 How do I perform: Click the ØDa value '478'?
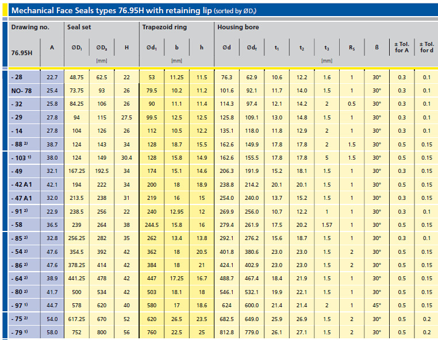102,279
